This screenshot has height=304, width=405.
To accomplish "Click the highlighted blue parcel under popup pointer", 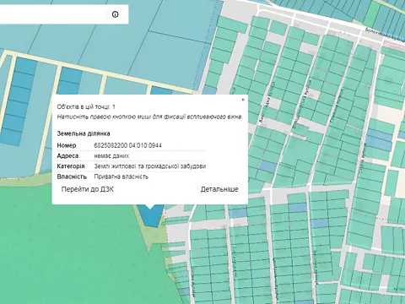I will coord(151,217).
